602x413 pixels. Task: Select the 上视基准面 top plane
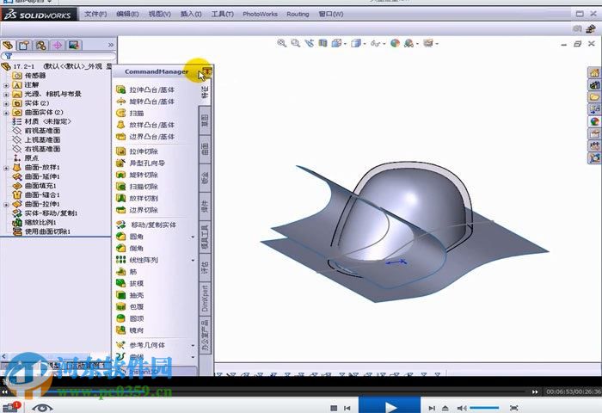(x=36, y=140)
